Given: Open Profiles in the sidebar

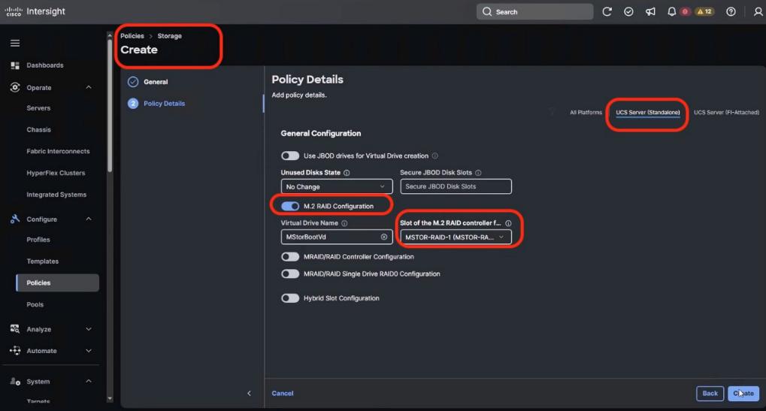Looking at the screenshot, I should point(38,240).
